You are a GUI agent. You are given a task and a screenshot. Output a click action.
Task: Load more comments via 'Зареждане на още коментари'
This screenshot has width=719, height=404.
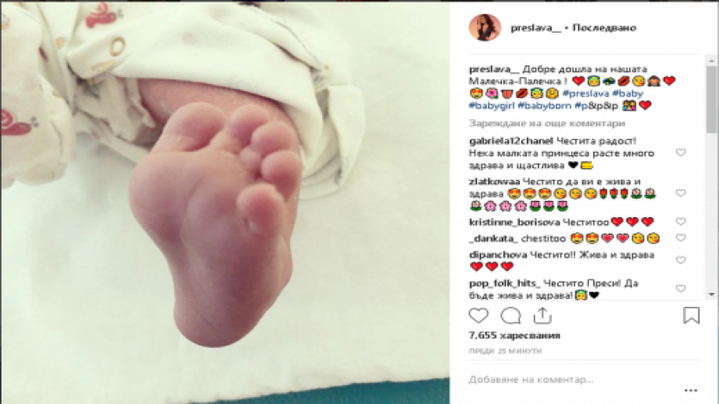(x=546, y=123)
